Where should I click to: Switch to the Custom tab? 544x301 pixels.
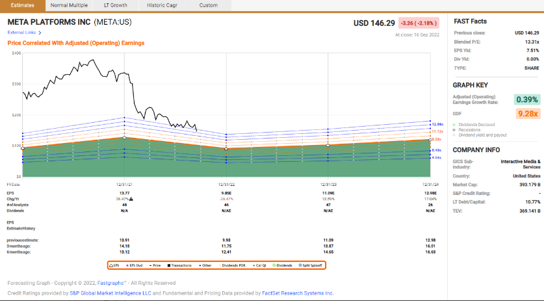click(x=209, y=5)
